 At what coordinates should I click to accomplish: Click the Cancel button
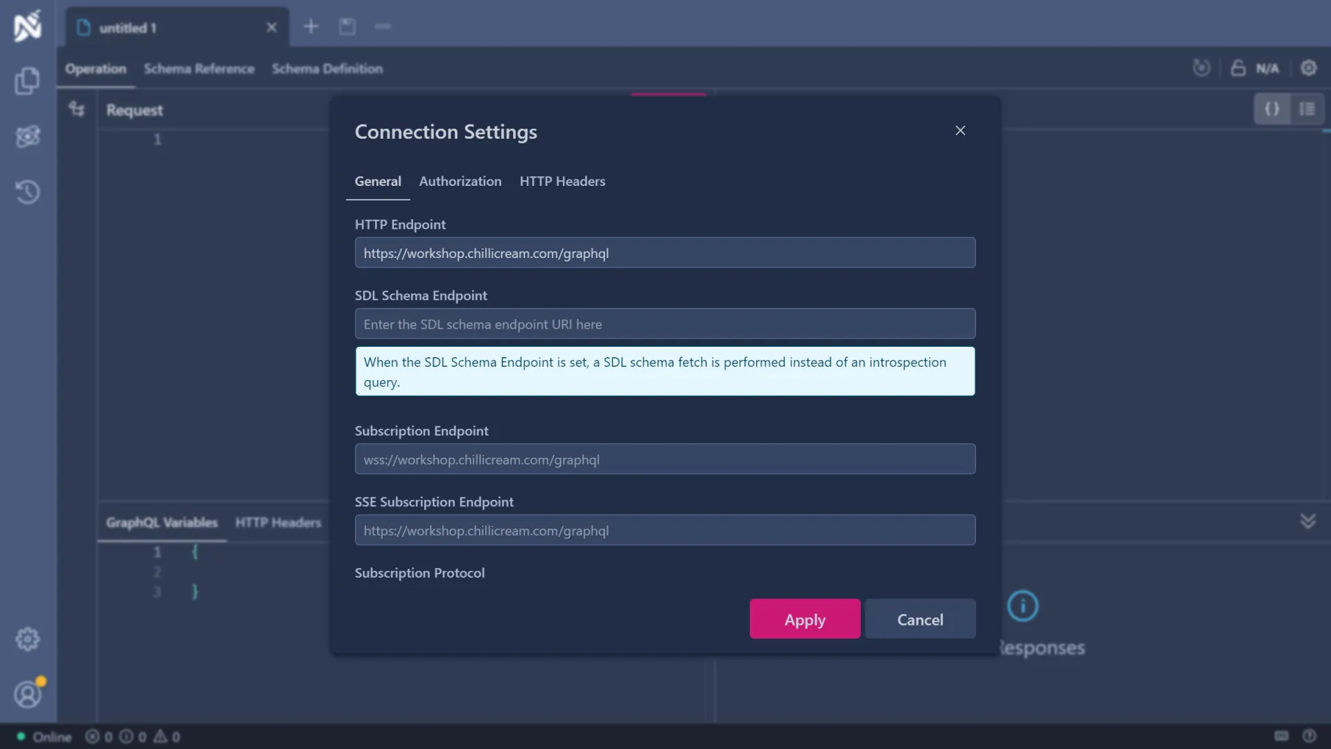point(920,619)
